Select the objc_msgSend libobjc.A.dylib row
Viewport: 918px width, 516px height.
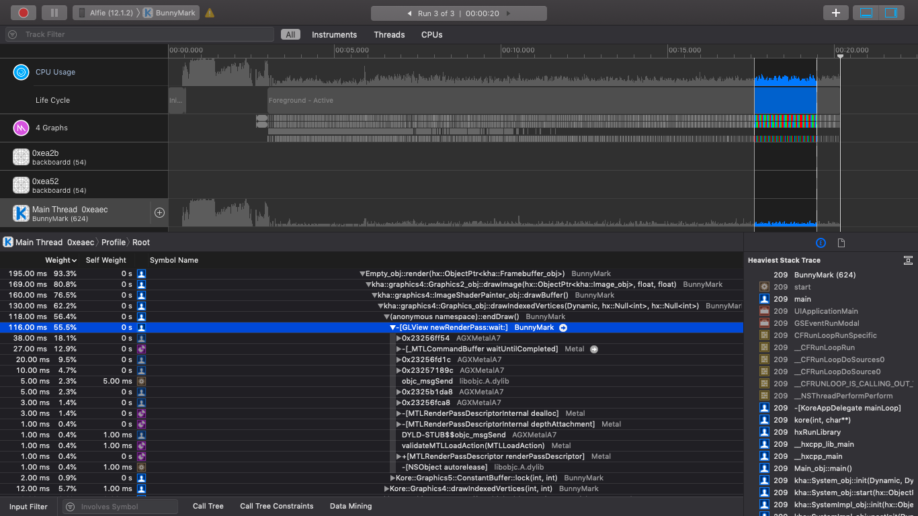click(372, 381)
